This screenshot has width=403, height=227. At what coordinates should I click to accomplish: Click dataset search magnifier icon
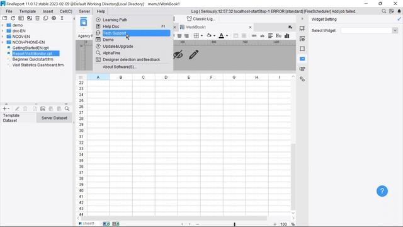(x=67, y=108)
